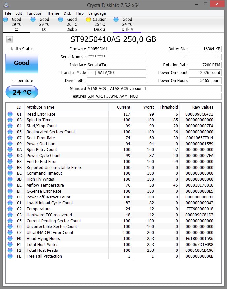Click the previous disk arrow button
The width and height of the screenshot is (227, 289).
pos(9,39)
